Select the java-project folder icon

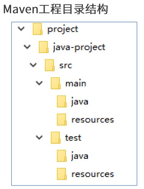[x=44, y=47]
